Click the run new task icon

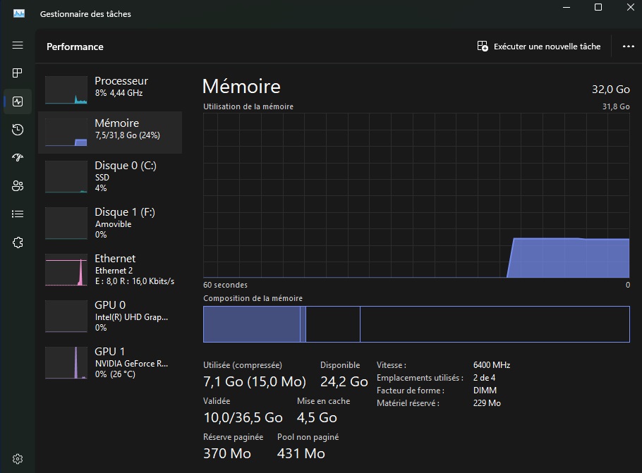pos(483,47)
